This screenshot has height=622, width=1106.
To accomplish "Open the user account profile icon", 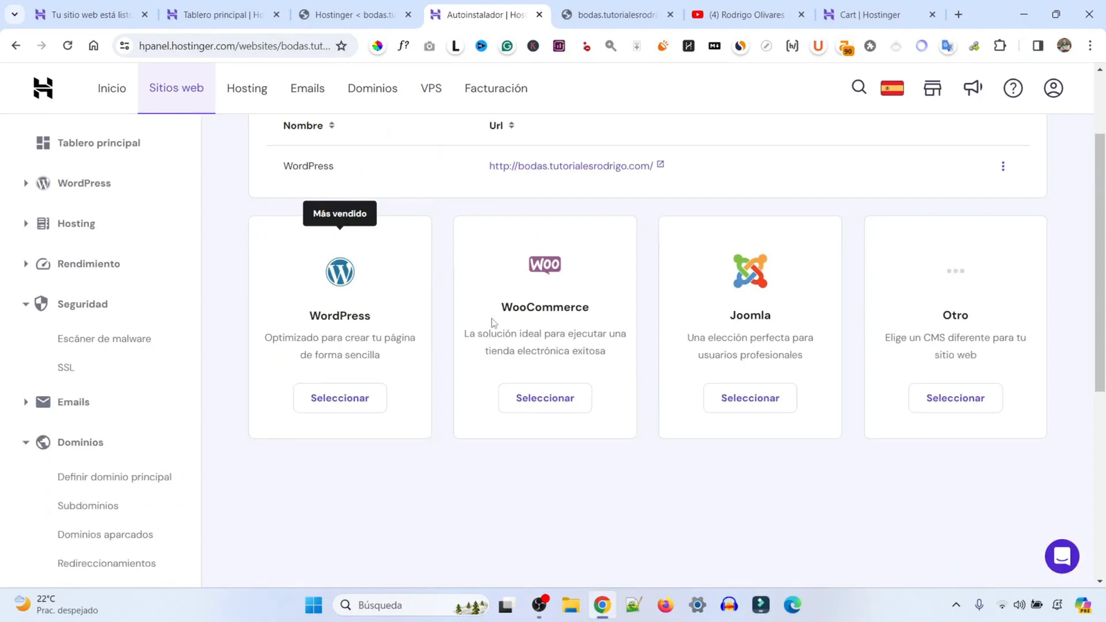I will (1053, 88).
